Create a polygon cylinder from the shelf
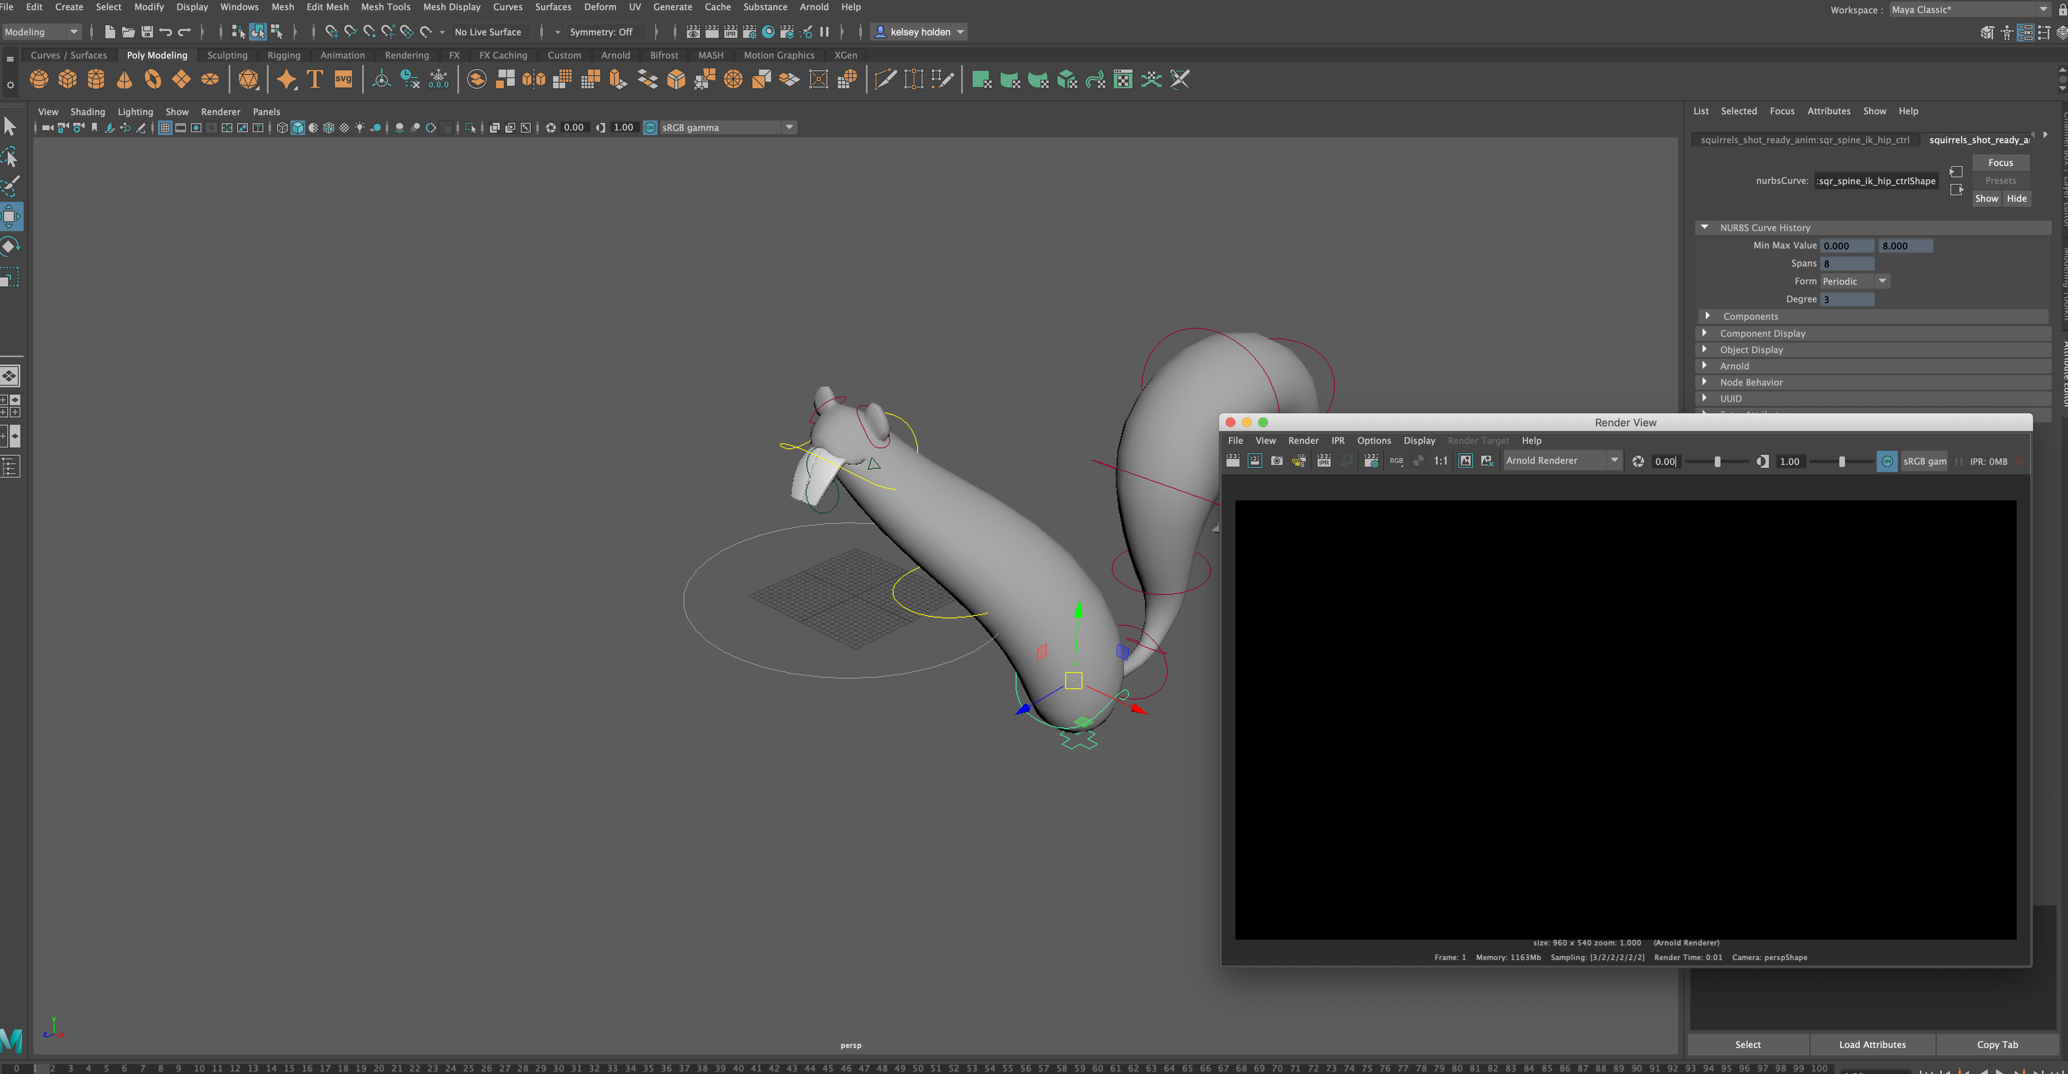Image resolution: width=2068 pixels, height=1074 pixels. (96, 79)
